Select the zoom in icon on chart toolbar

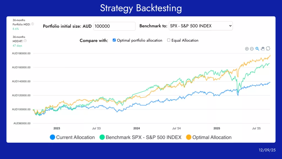click(x=247, y=49)
